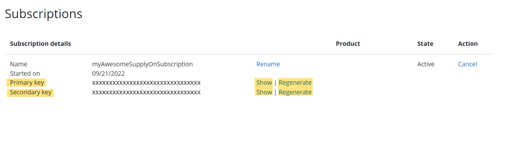Viewport: 512px width, 154px height.
Task: Click the highlighted Secondary key label
Action: (x=31, y=92)
